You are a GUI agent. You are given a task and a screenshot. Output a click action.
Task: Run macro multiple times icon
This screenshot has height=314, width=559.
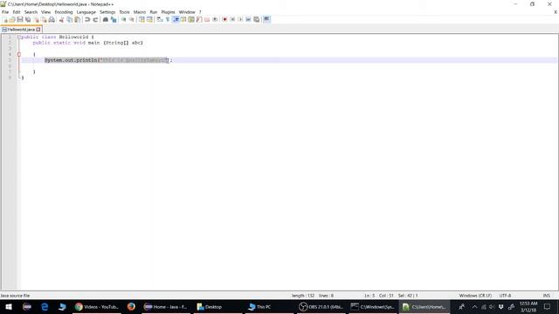(x=248, y=19)
